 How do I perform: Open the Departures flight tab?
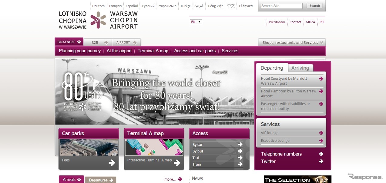(x=101, y=180)
